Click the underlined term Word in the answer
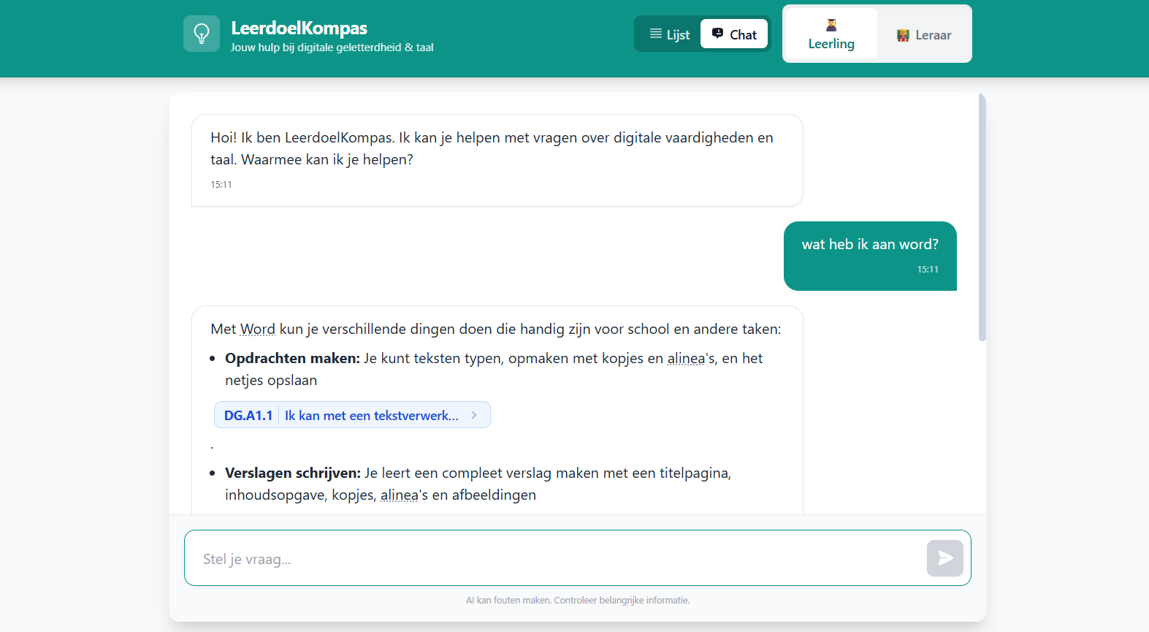 click(258, 330)
